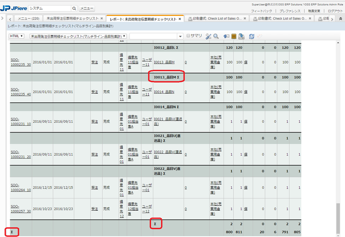This screenshot has height=237, width=345.
Task: Open the first 印刷書式: Check List of Sales tab
Action: pyautogui.click(x=217, y=19)
